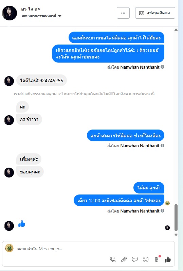
Task: Click the scrollbar up arrow
Action: coord(176,30)
